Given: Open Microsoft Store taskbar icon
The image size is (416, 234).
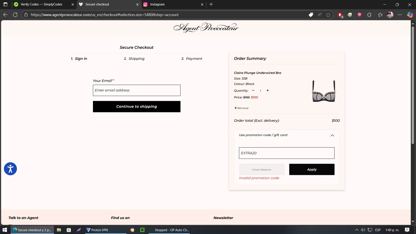Looking at the screenshot, I should click(x=69, y=230).
